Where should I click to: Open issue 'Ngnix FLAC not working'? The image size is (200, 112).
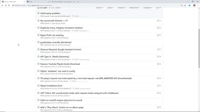52,35
